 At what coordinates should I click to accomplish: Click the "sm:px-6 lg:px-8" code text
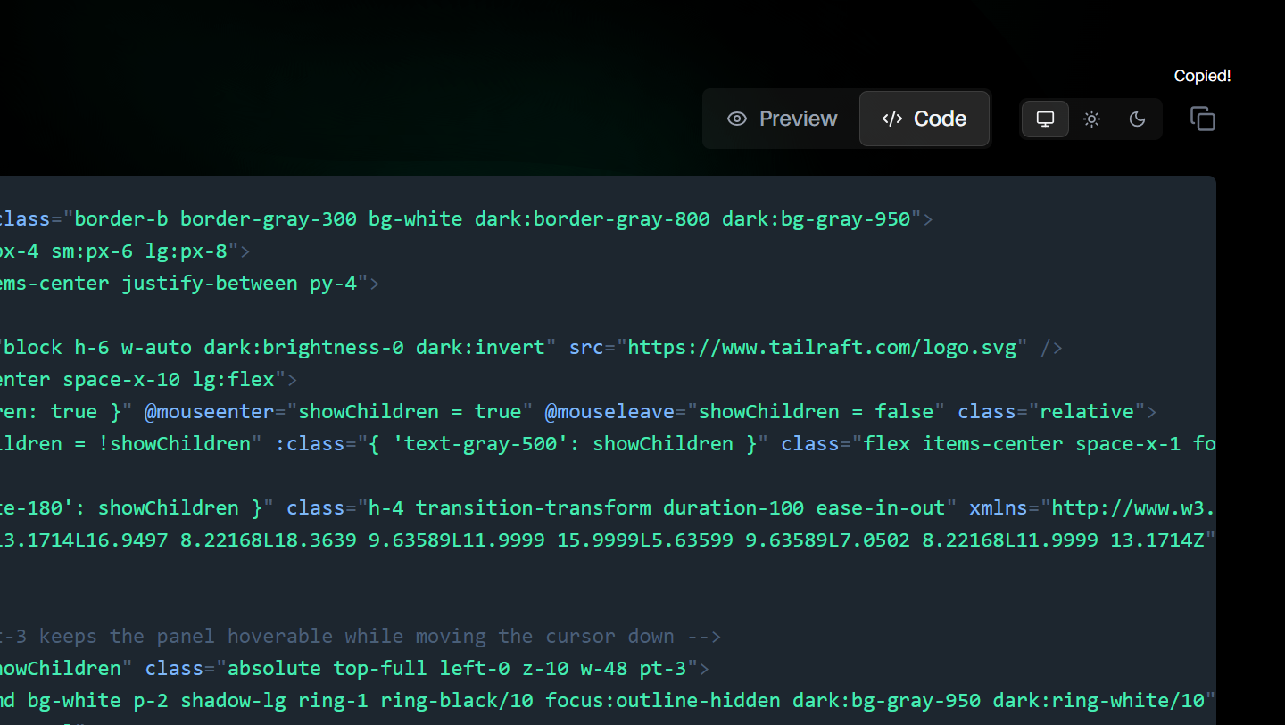tap(139, 251)
